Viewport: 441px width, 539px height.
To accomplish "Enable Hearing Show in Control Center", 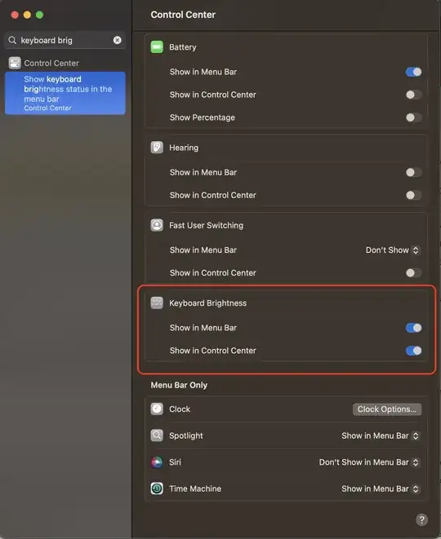I will 413,195.
